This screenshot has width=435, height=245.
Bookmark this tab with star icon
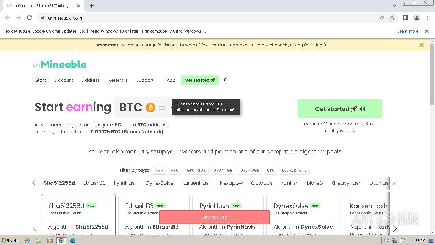click(392, 18)
